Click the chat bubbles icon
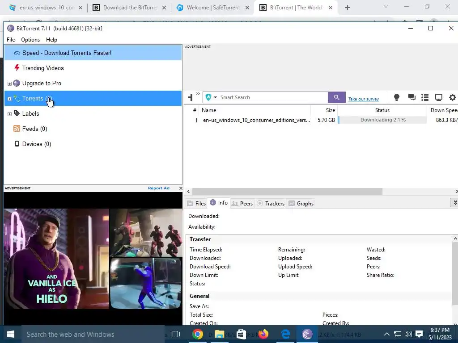 (411, 97)
